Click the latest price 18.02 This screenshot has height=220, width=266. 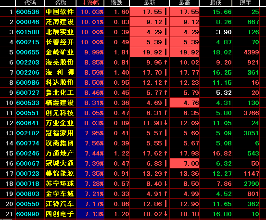tap(152, 214)
